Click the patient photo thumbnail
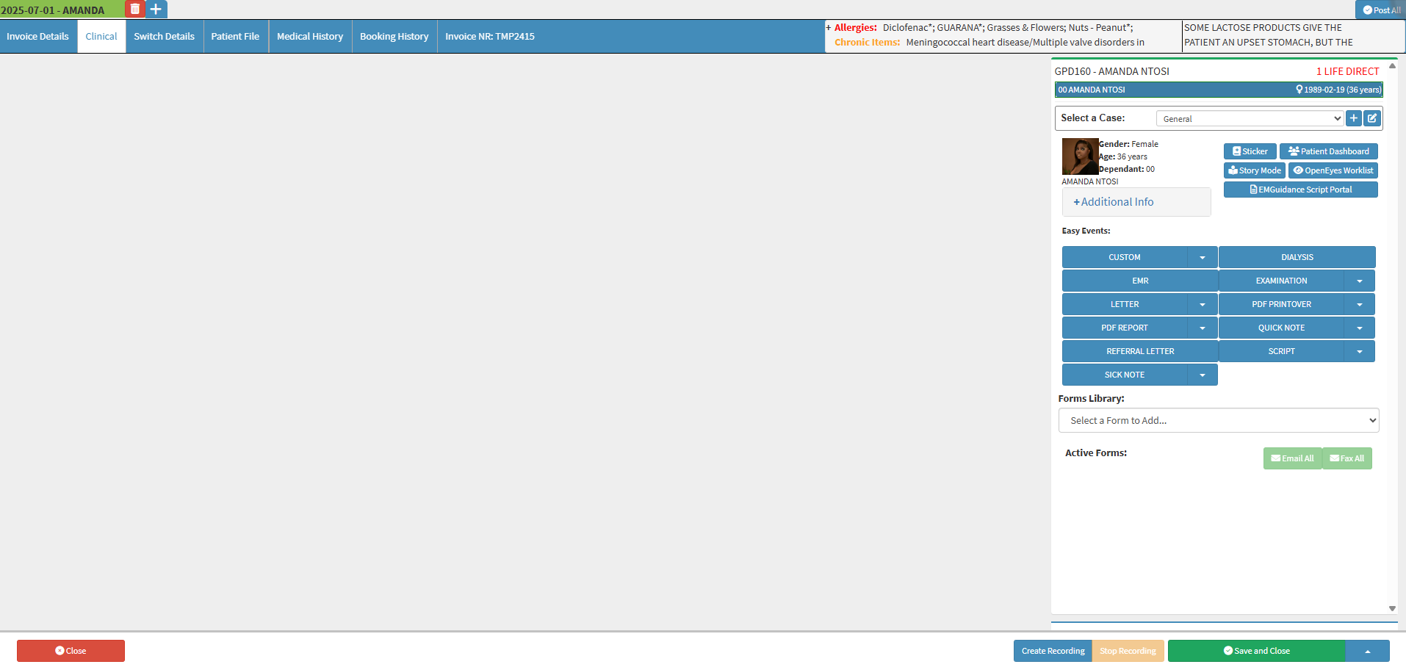The height and width of the screenshot is (667, 1406). (x=1080, y=156)
